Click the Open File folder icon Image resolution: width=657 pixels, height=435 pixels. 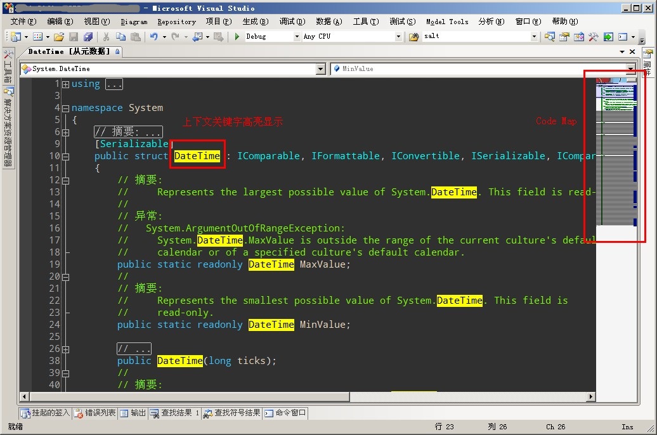click(x=59, y=37)
